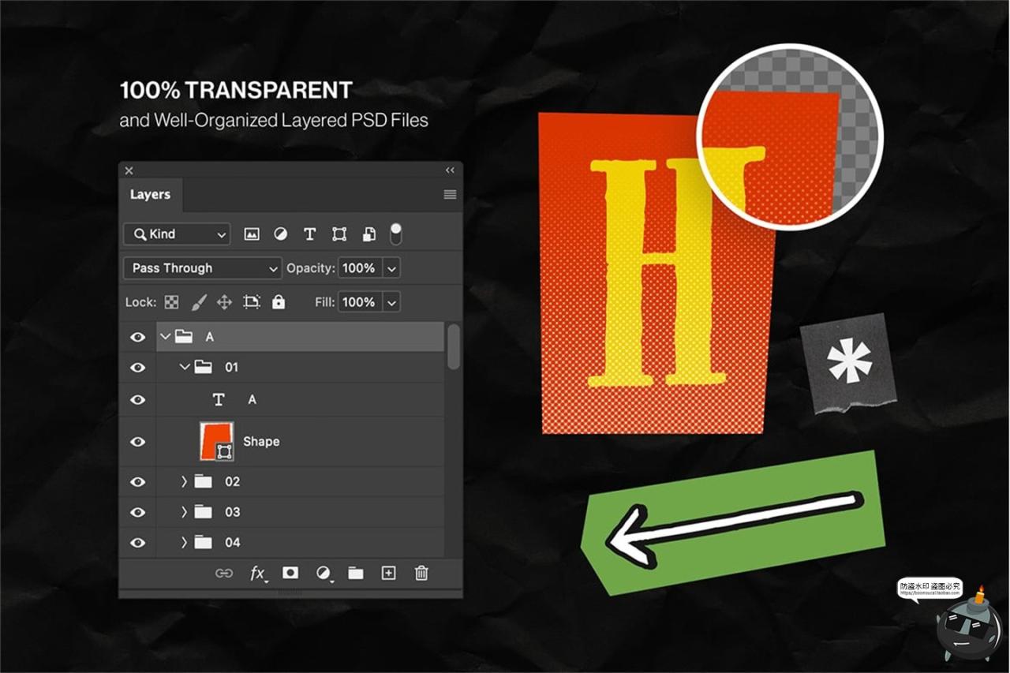The image size is (1010, 673).
Task: Click the Shape layer thumbnail
Action: tap(215, 442)
